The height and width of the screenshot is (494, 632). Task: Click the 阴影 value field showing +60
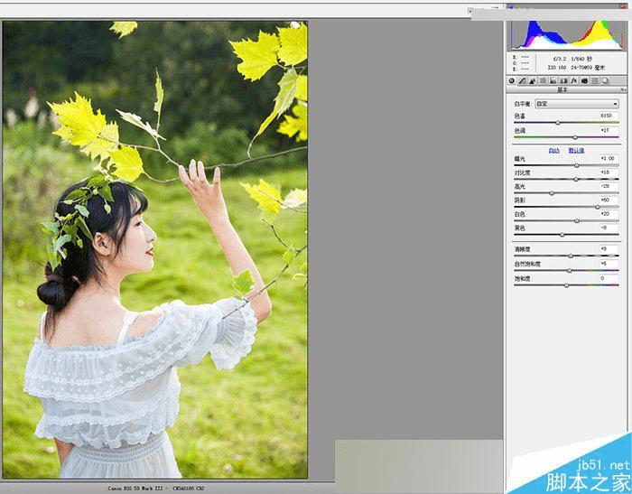point(609,200)
